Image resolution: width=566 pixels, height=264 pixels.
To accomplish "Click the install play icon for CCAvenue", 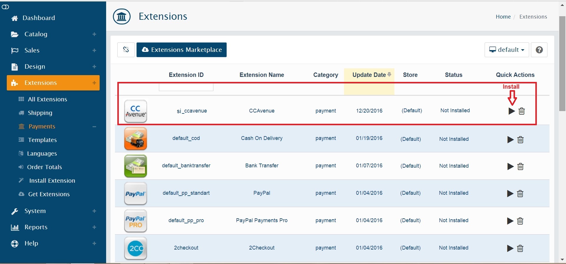I will [511, 111].
